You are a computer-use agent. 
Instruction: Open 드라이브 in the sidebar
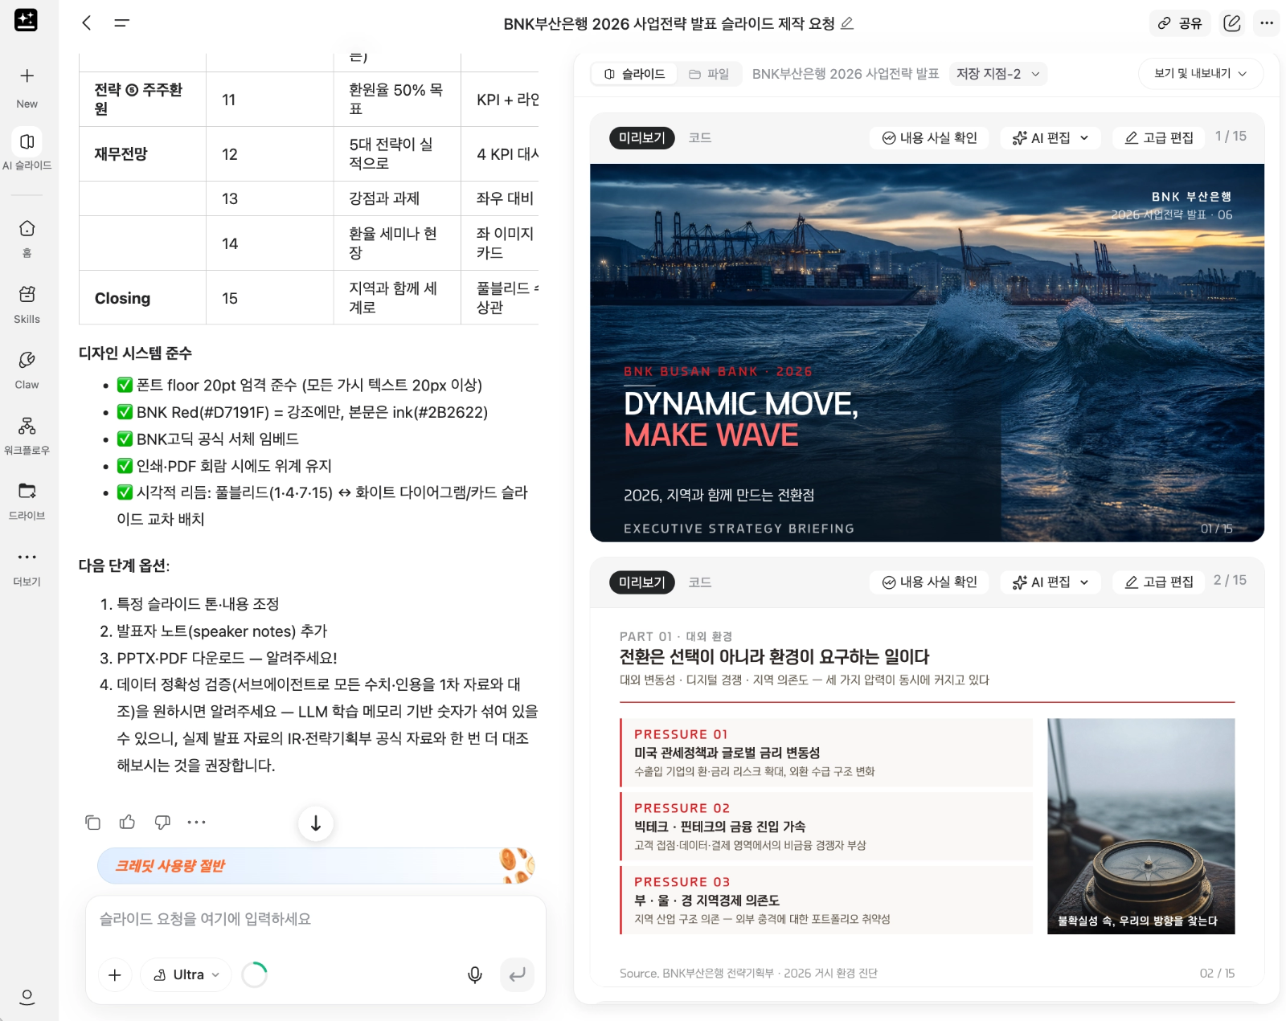coord(27,500)
